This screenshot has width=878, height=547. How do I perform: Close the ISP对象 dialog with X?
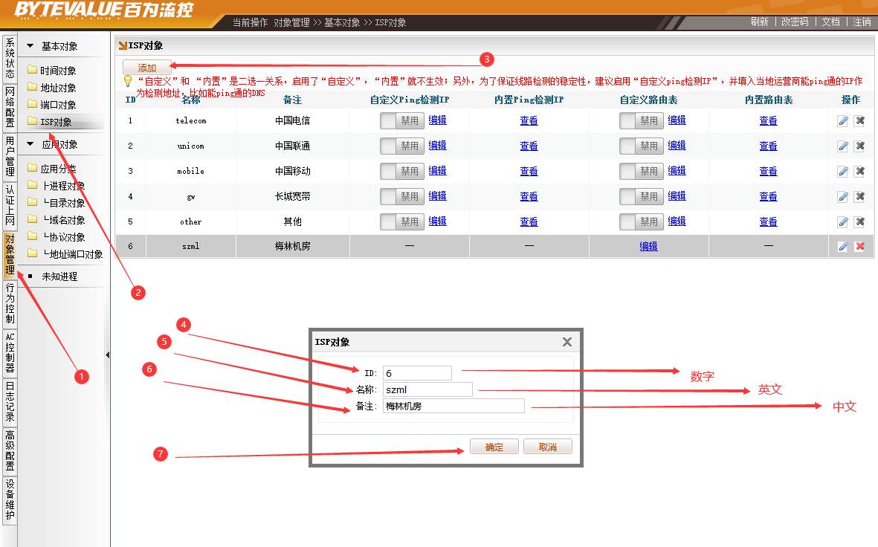pos(567,342)
